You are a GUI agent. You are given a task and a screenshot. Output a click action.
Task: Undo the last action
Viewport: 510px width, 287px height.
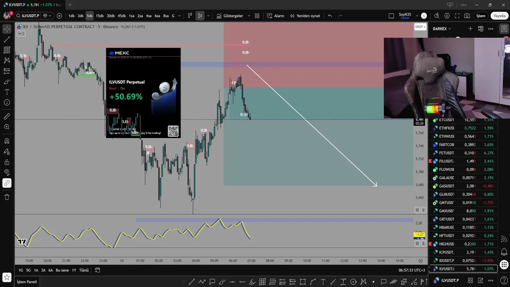(330, 16)
